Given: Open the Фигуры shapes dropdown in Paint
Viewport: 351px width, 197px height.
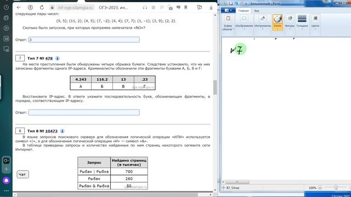Looking at the screenshot, I should click(290, 22).
